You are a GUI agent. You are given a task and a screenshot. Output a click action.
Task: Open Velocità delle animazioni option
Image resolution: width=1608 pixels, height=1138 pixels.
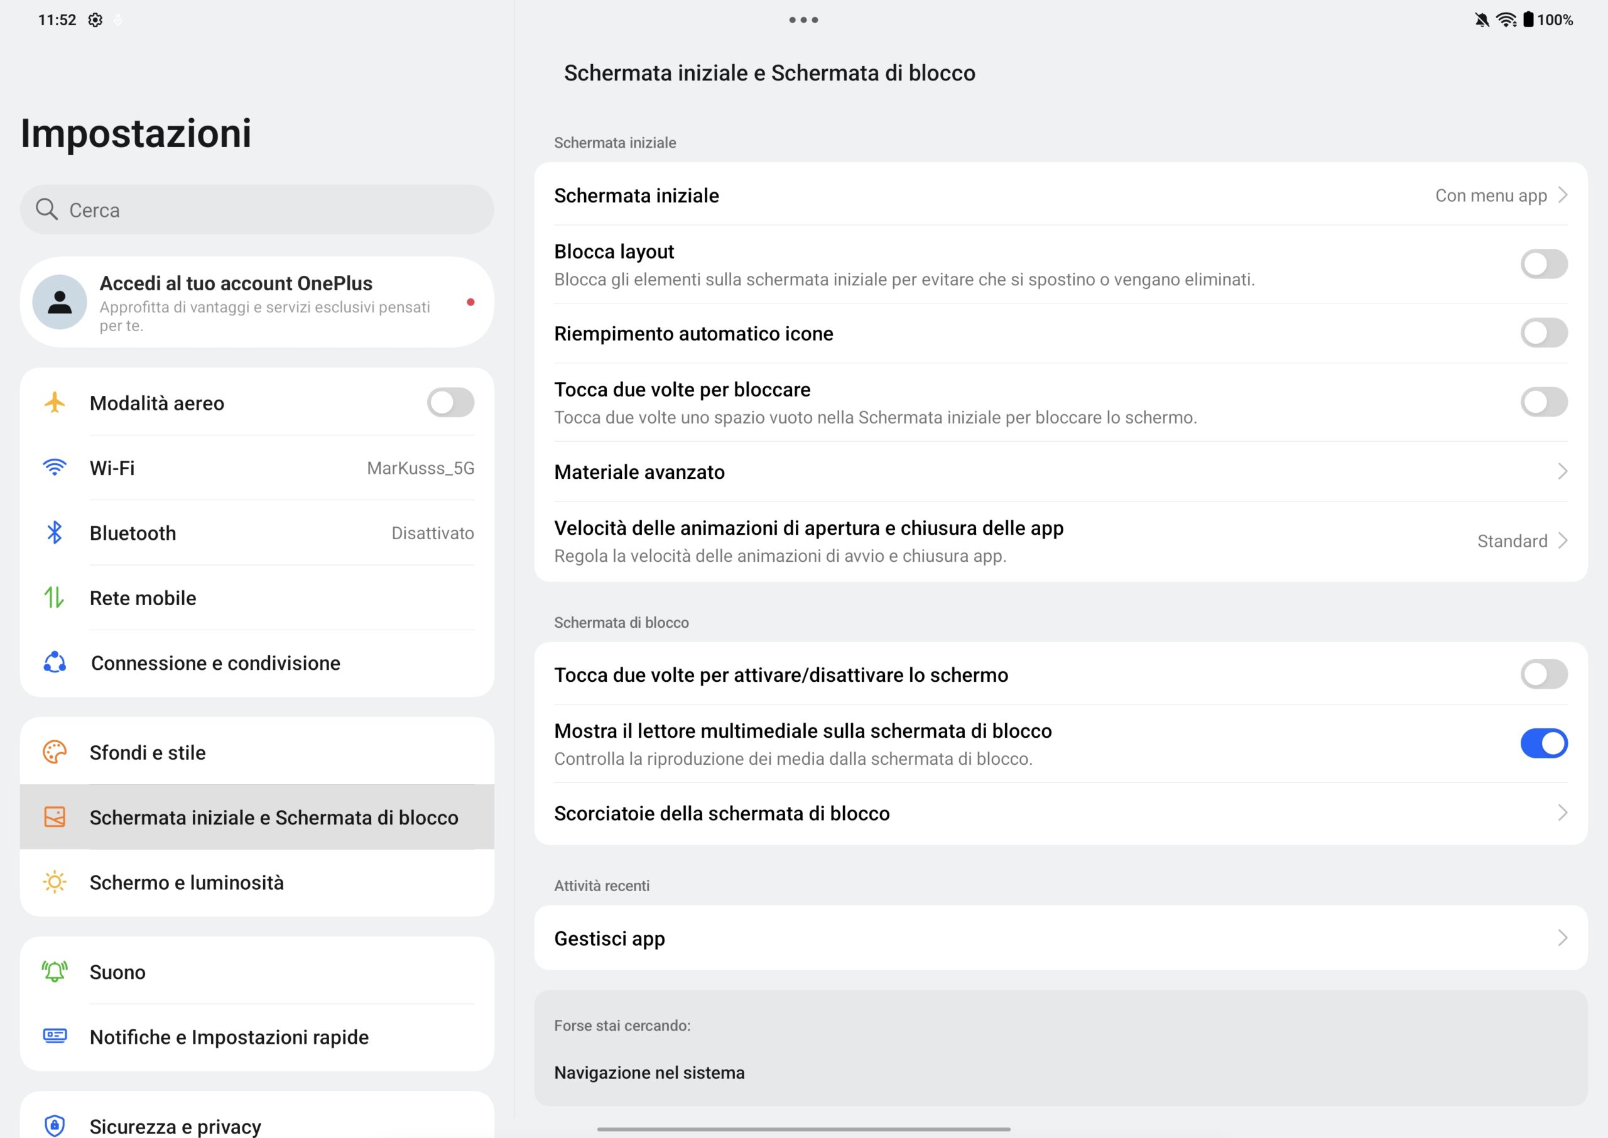[1060, 541]
